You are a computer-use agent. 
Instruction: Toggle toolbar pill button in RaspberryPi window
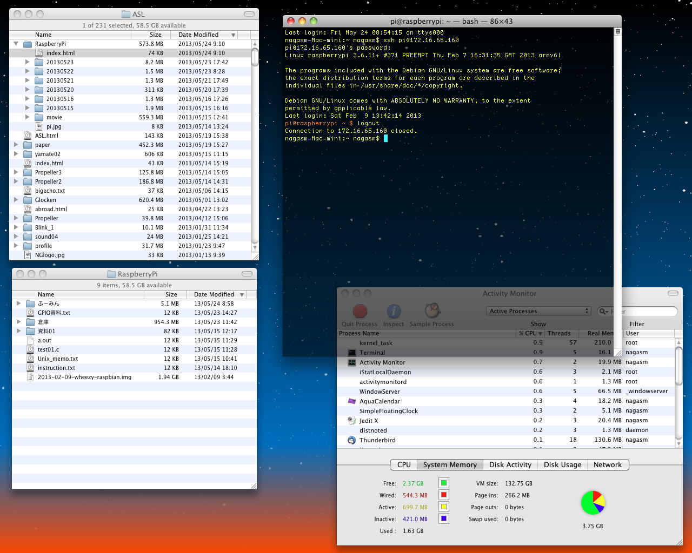(247, 274)
